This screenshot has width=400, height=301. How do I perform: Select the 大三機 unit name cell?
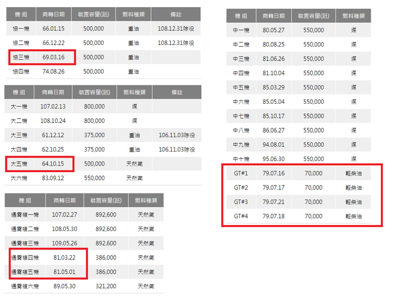(19, 135)
